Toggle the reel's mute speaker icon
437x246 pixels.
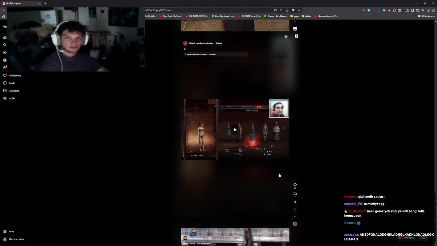coord(286,37)
